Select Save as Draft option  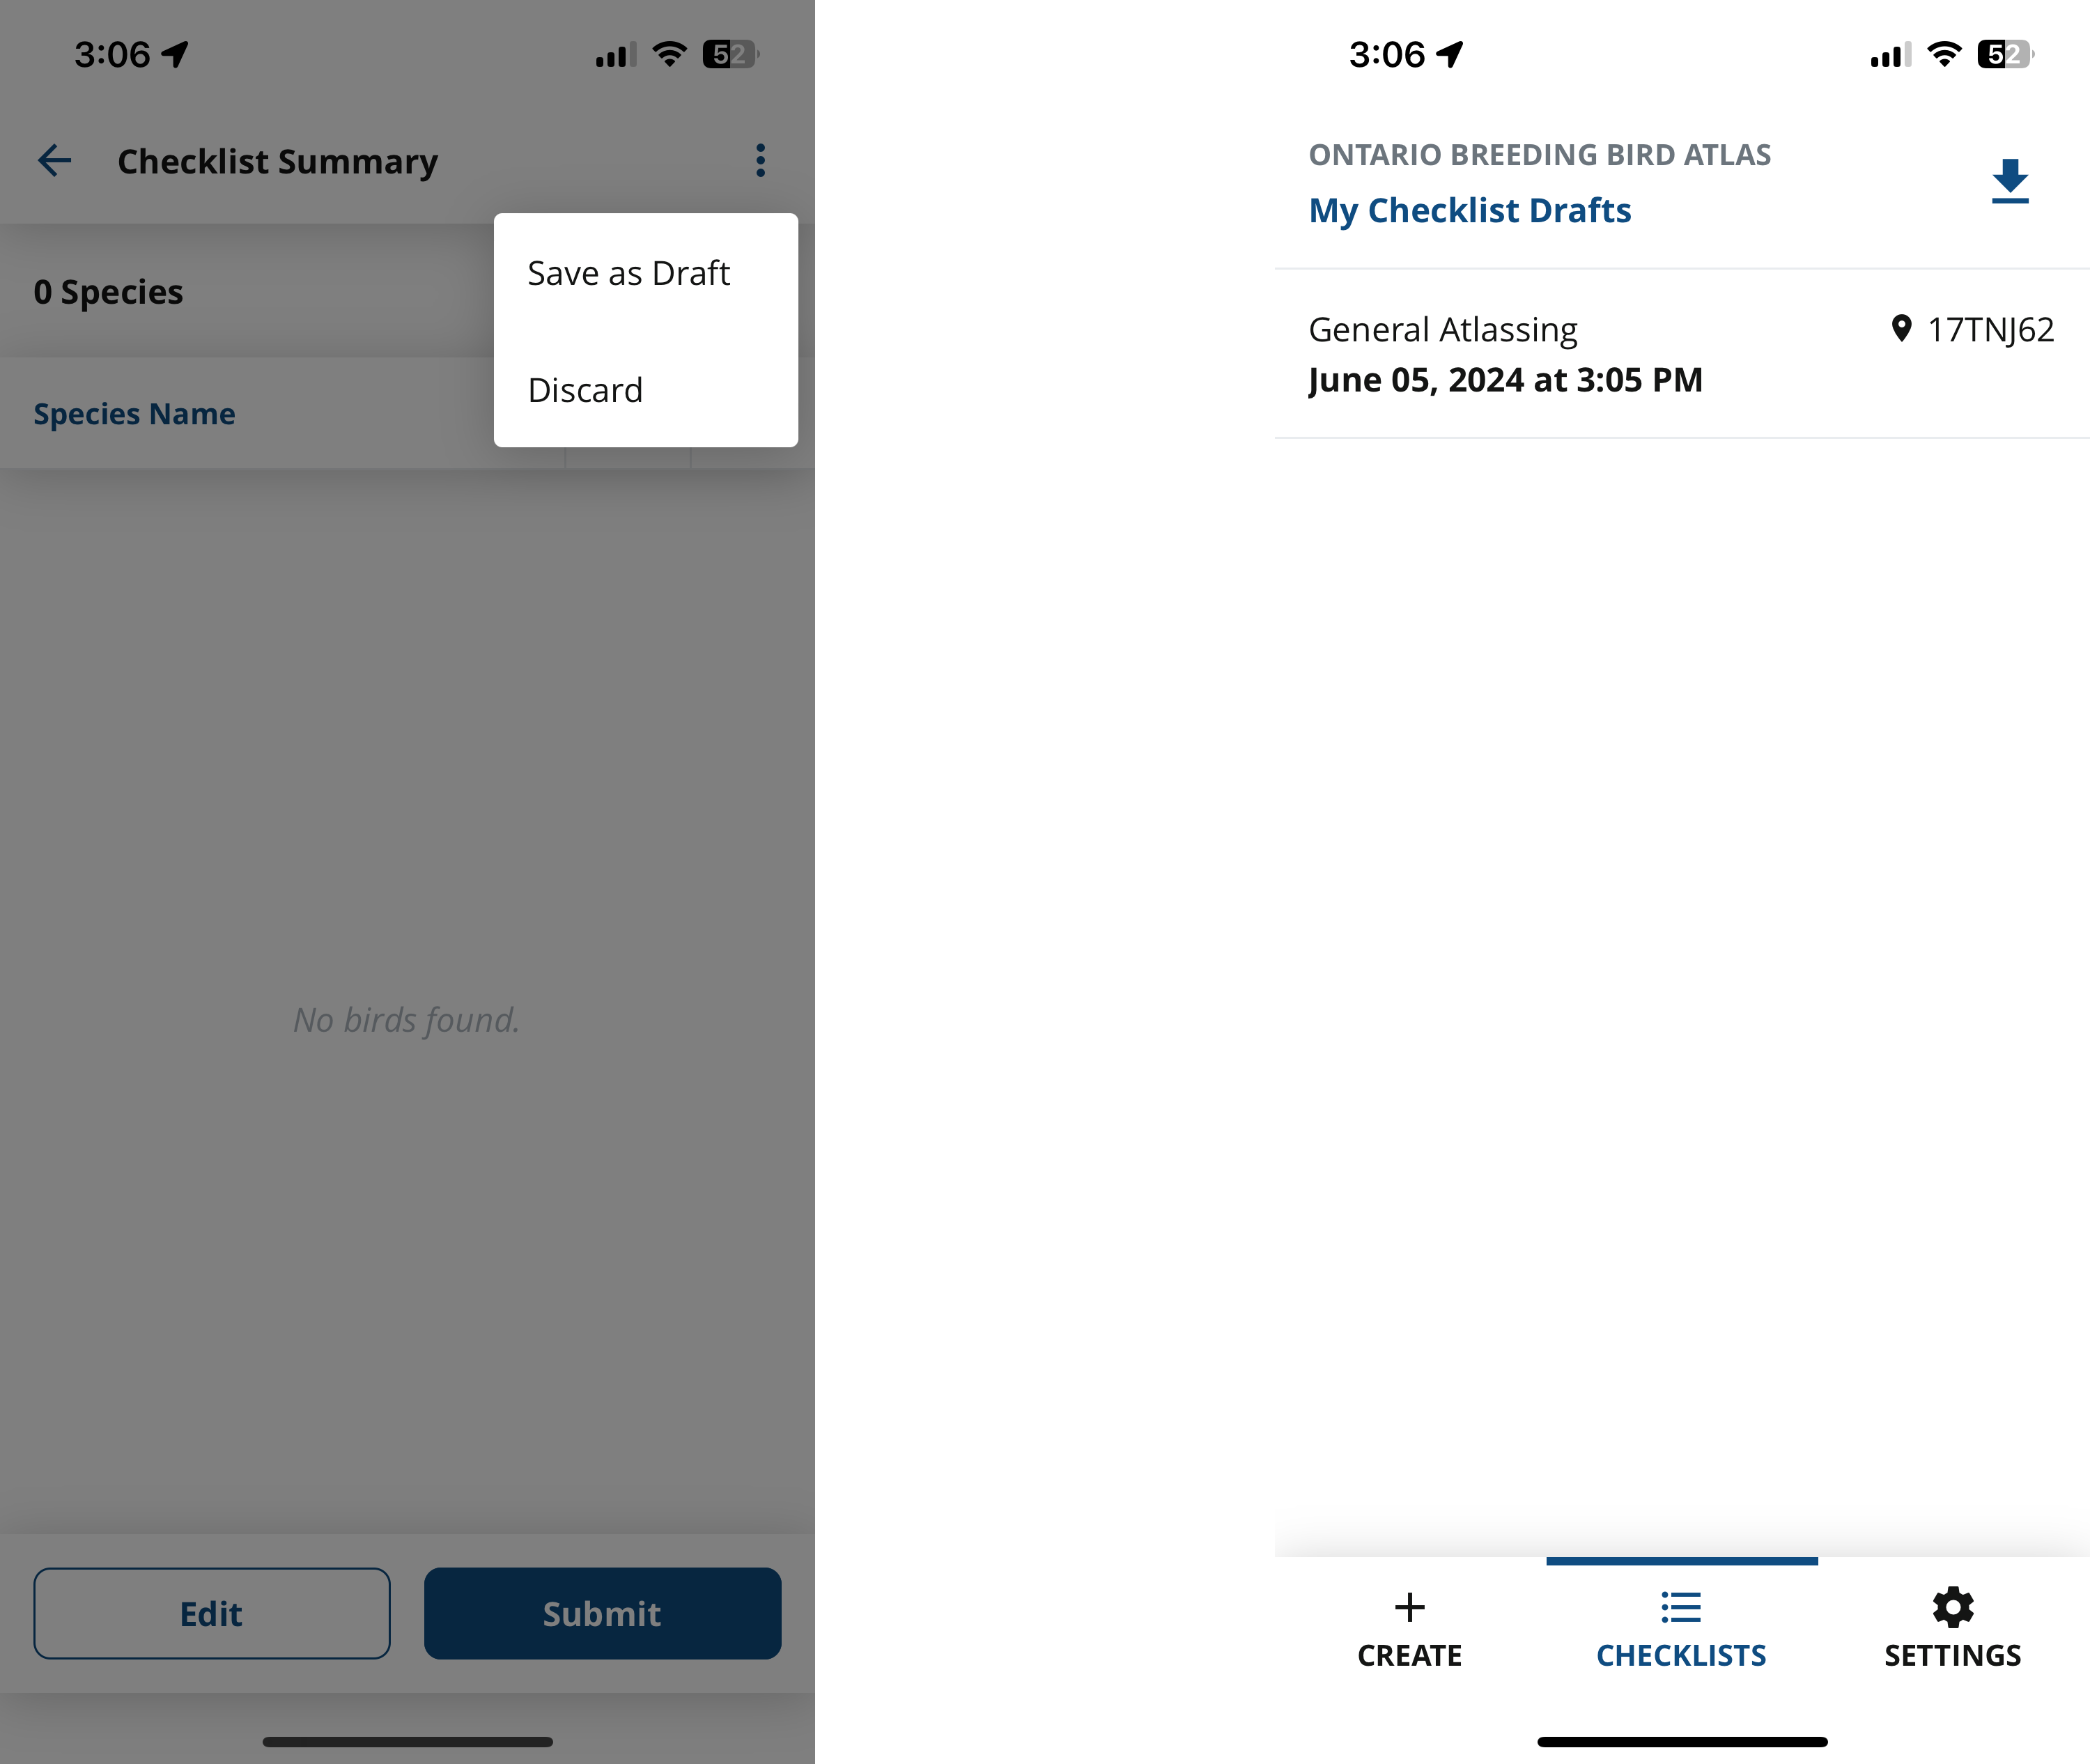(x=628, y=271)
